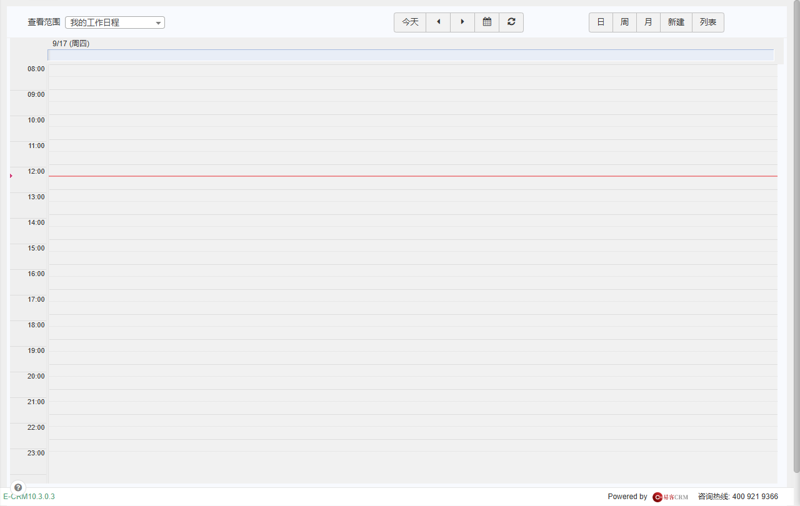This screenshot has height=506, width=800.
Task: Click the 17:00 time label
Action: (x=36, y=299)
